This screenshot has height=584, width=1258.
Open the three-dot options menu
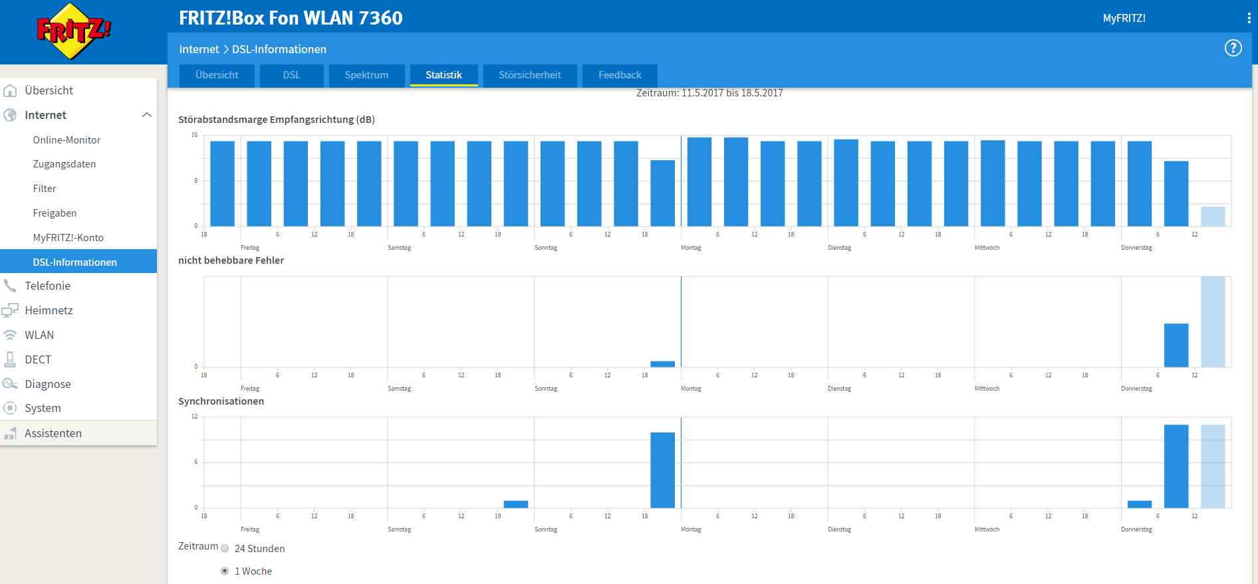click(x=1249, y=19)
